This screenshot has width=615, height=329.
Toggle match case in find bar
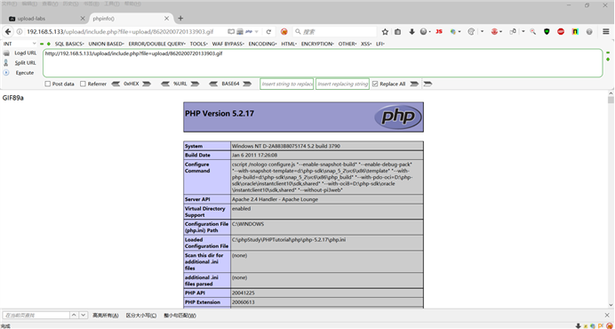coord(141,316)
